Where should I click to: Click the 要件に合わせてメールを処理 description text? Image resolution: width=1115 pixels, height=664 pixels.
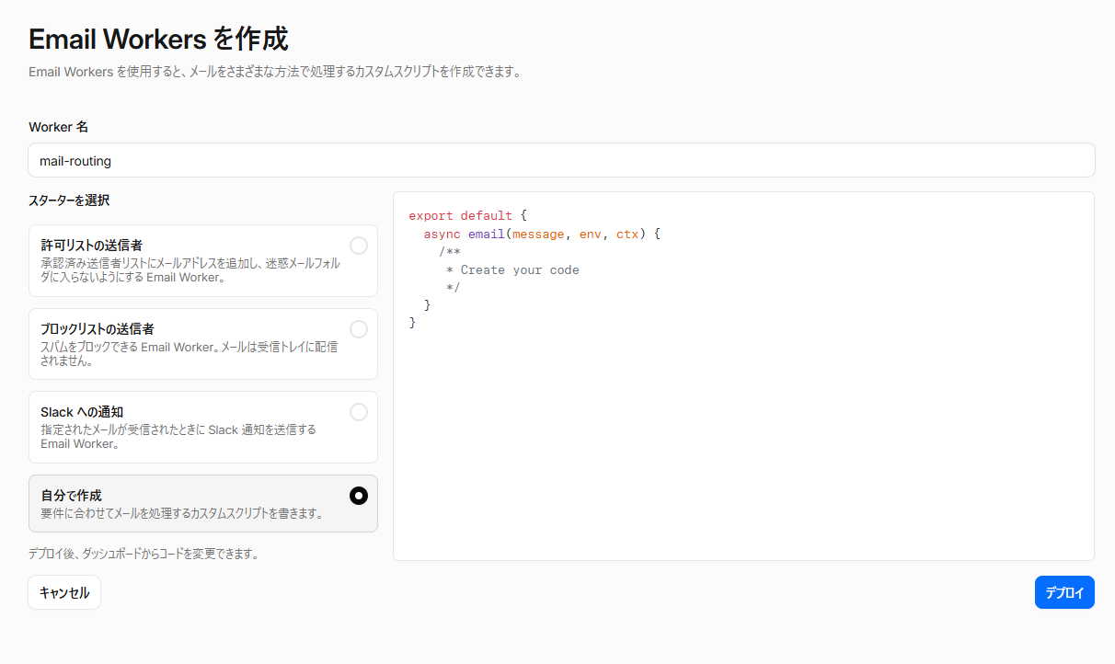(x=181, y=513)
